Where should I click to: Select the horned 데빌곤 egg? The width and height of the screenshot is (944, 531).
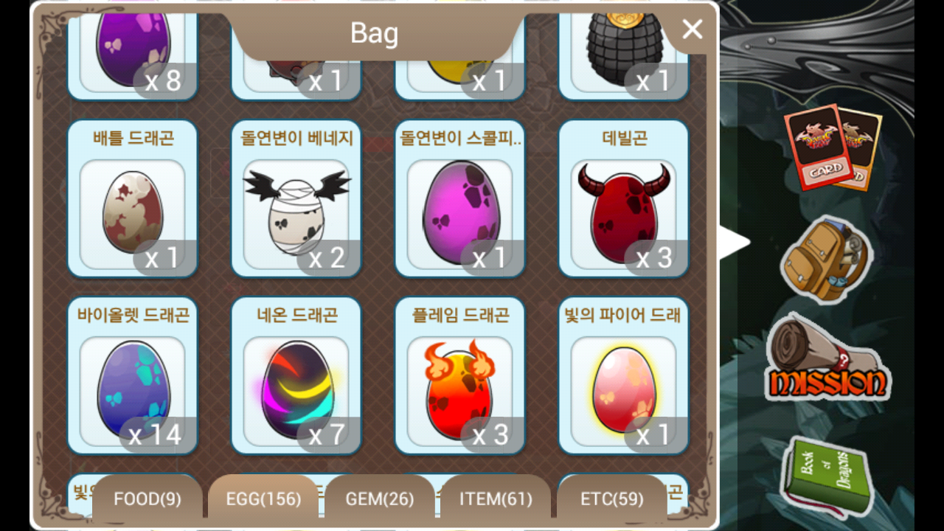pyautogui.click(x=623, y=198)
